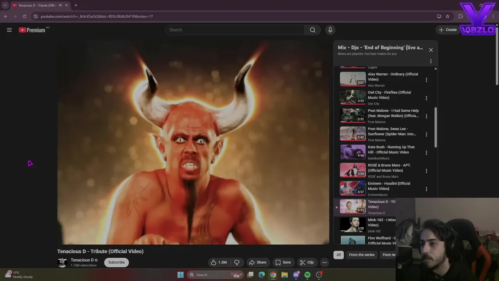Open Discord from the taskbar
Screen dimensions: 499x281
pos(296,275)
